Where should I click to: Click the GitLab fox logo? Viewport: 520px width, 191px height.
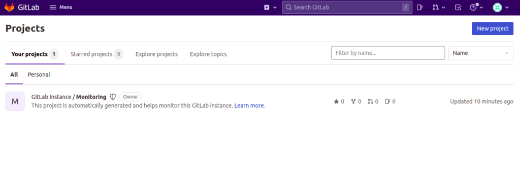[x=9, y=7]
